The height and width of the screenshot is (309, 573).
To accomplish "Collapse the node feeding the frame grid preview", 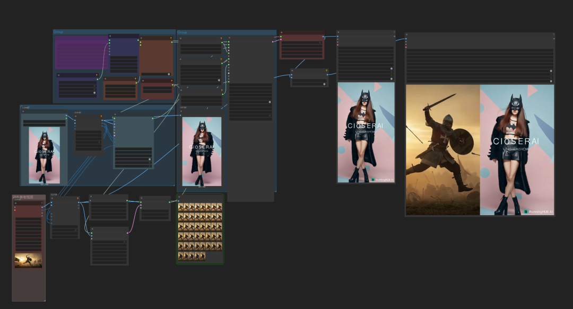I will tap(142, 198).
